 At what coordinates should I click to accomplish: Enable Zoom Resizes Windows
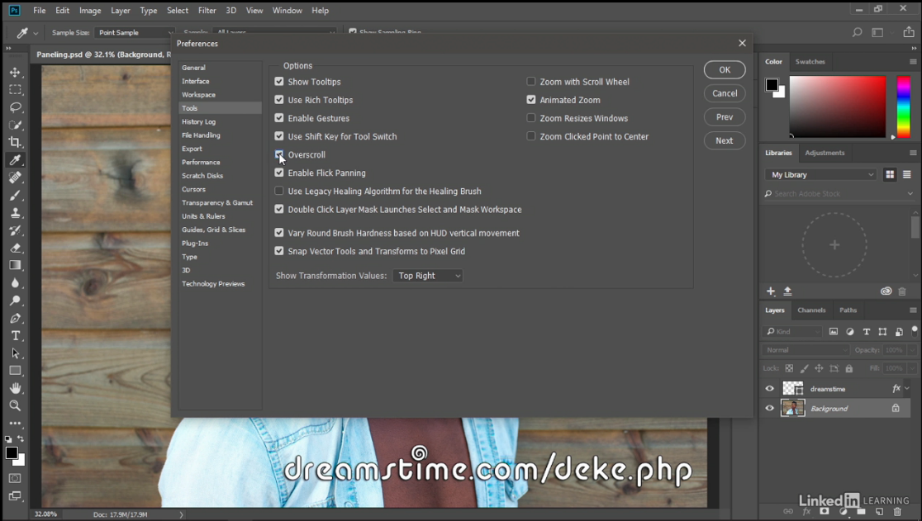pos(531,118)
